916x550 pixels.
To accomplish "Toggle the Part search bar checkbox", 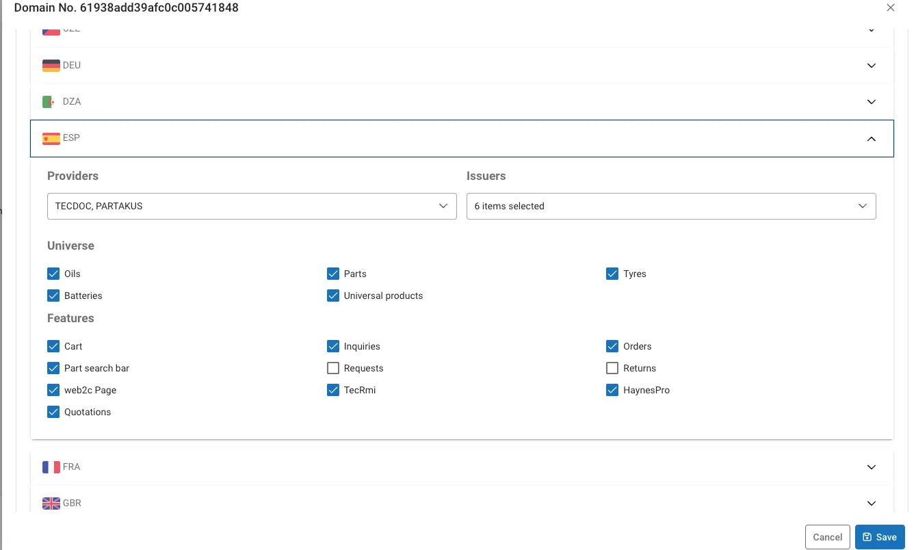I will (53, 368).
